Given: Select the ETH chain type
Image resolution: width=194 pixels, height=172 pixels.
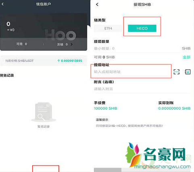Looking at the screenshot, I should click(108, 28).
